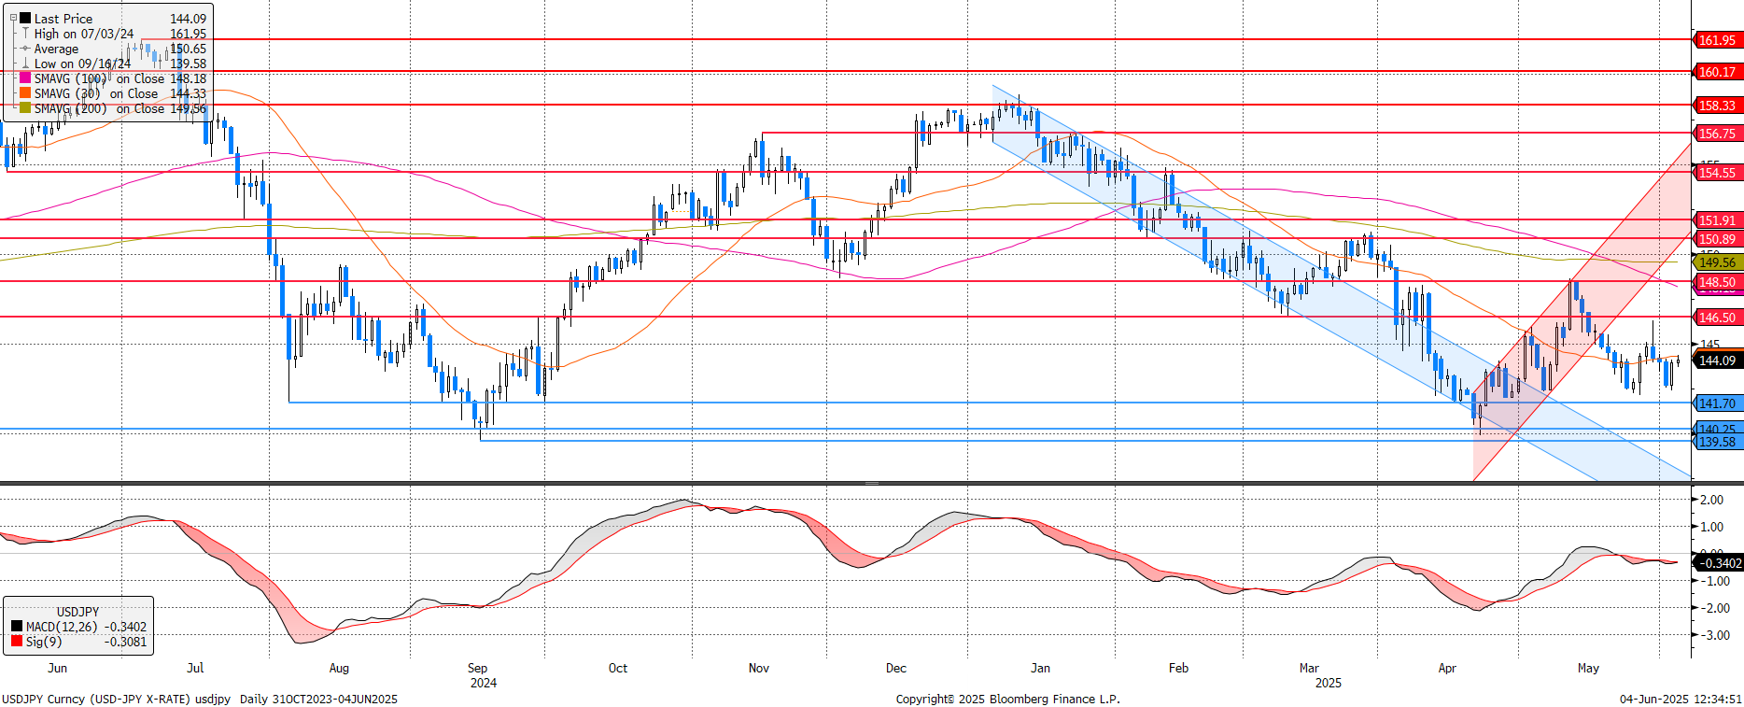Click the 146.50 red price label
The height and width of the screenshot is (707, 1744).
click(x=1717, y=318)
